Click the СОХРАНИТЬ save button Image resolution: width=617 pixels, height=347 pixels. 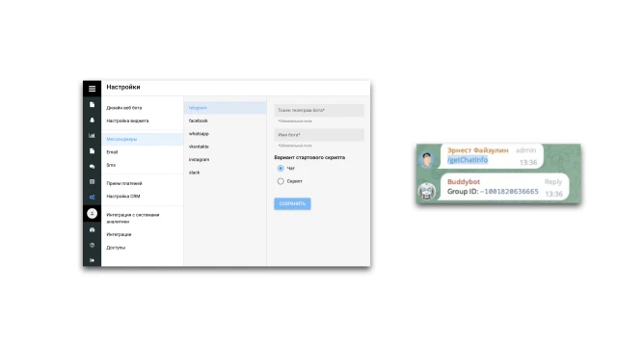pyautogui.click(x=292, y=203)
